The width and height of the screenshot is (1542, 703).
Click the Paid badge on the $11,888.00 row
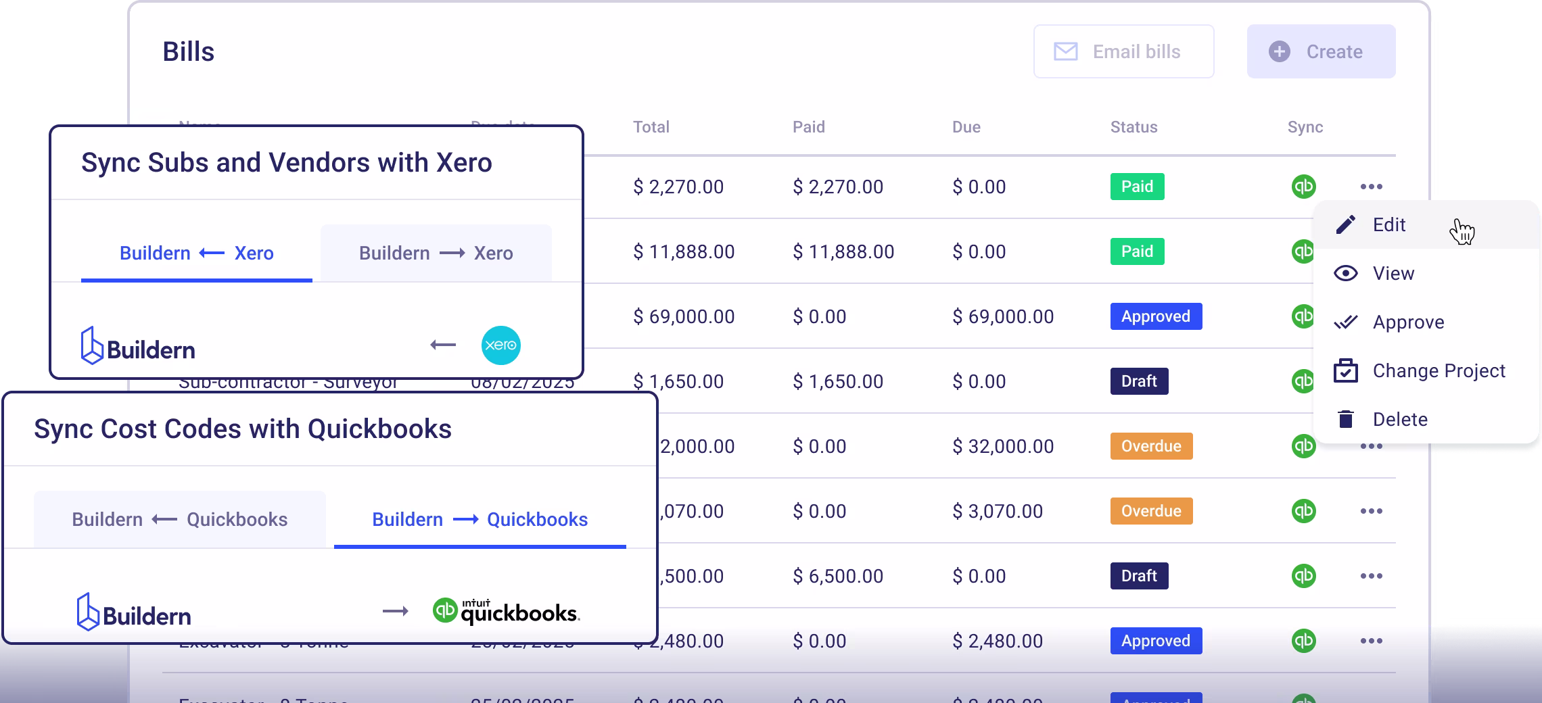(1138, 251)
